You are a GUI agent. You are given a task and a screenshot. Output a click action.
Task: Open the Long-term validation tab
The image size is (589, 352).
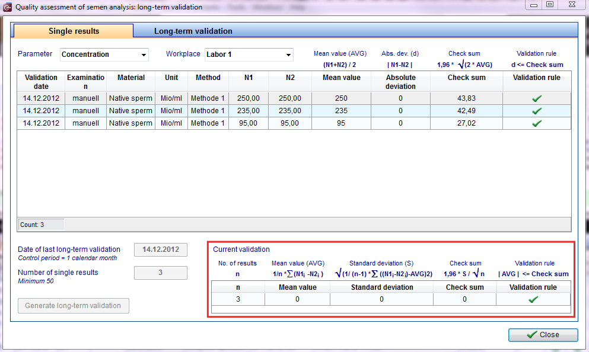point(193,31)
